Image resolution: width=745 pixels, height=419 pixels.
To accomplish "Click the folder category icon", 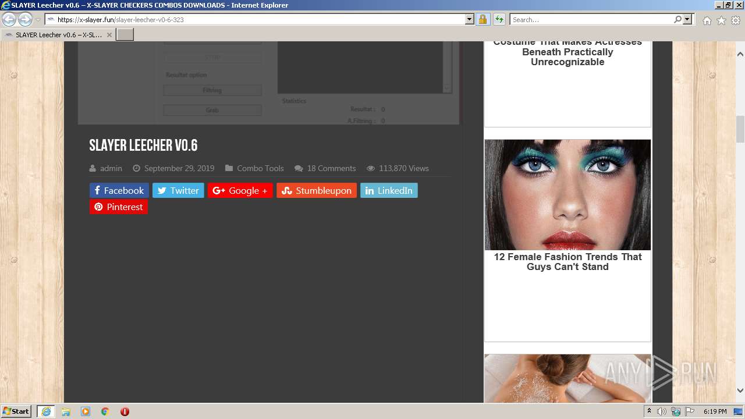I will pos(229,168).
